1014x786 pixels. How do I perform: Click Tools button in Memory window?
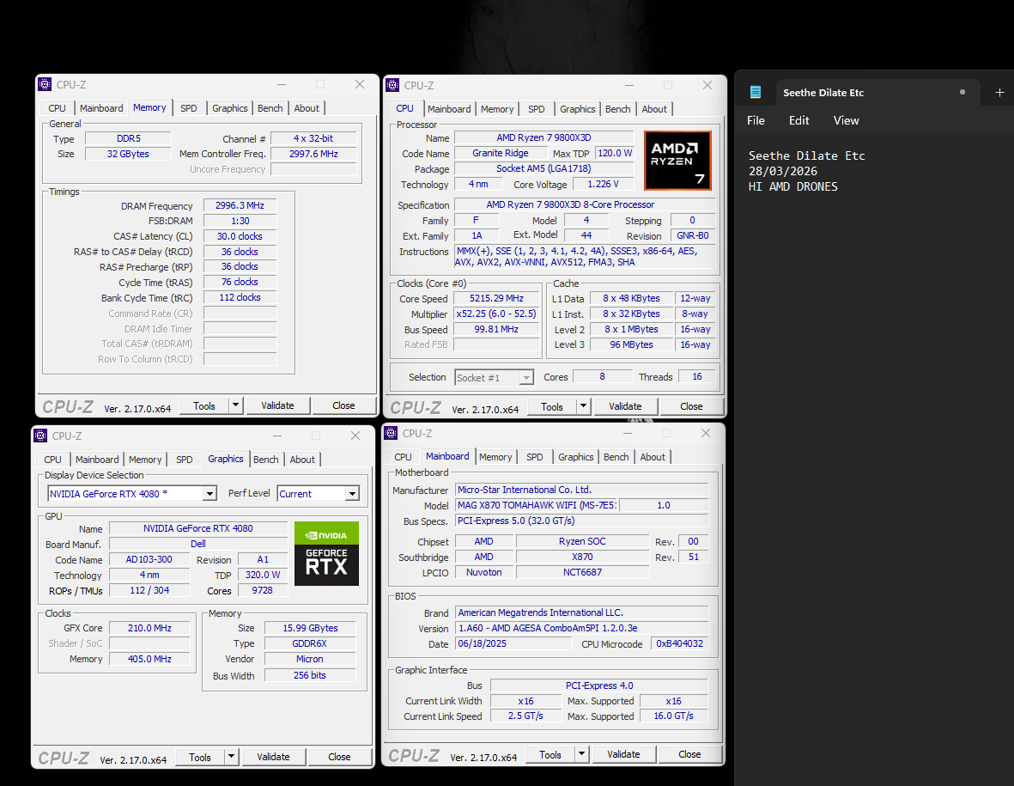click(x=203, y=405)
